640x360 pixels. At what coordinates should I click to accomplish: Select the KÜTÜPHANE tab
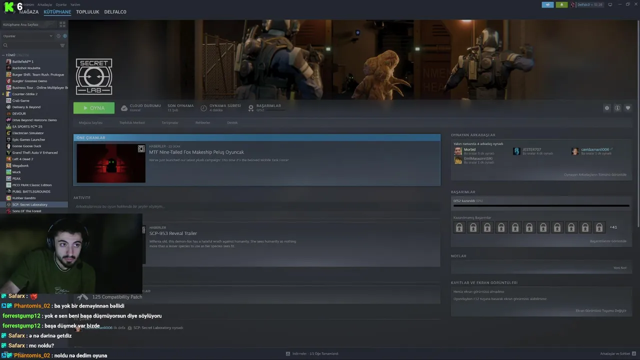click(57, 12)
